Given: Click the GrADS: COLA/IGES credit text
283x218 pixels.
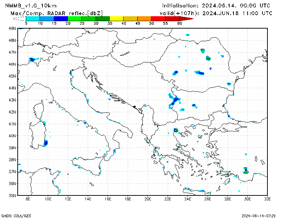Looking at the screenshot, I should pos(16,215).
